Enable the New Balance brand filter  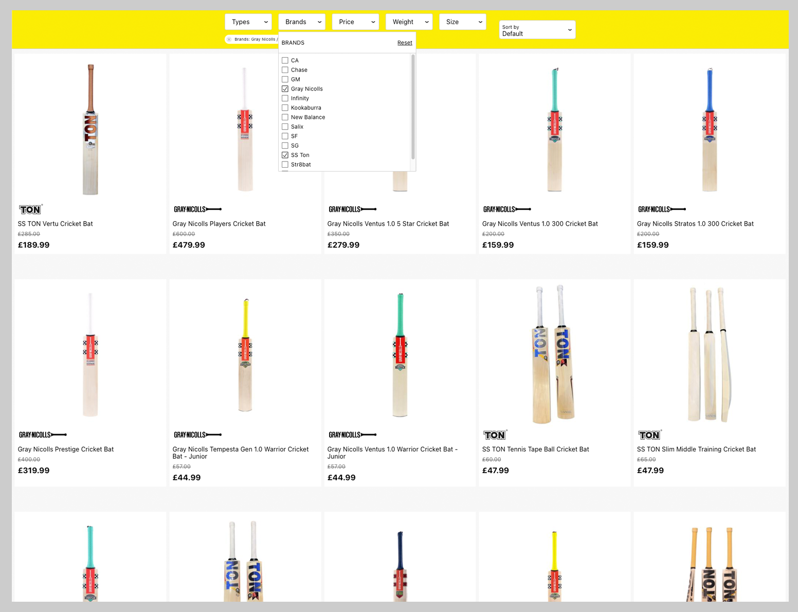pos(285,117)
